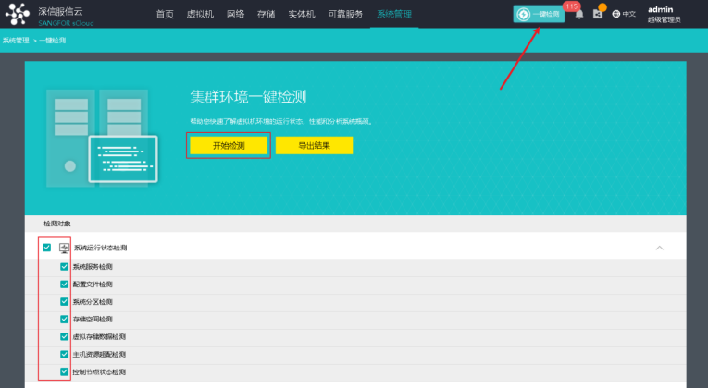This screenshot has width=708, height=388.
Task: Collapse the 系统运行状态检测 section chevron
Action: (x=659, y=248)
